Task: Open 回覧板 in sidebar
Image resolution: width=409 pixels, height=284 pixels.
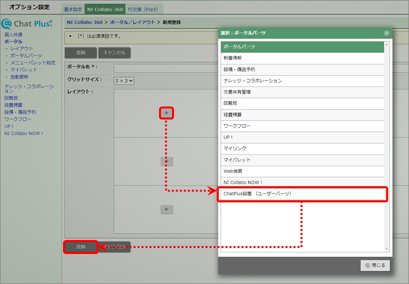Action: 11,98
